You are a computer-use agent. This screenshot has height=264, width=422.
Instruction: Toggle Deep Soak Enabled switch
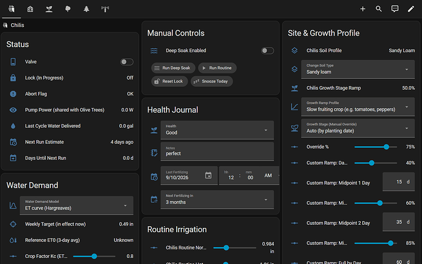coord(267,51)
